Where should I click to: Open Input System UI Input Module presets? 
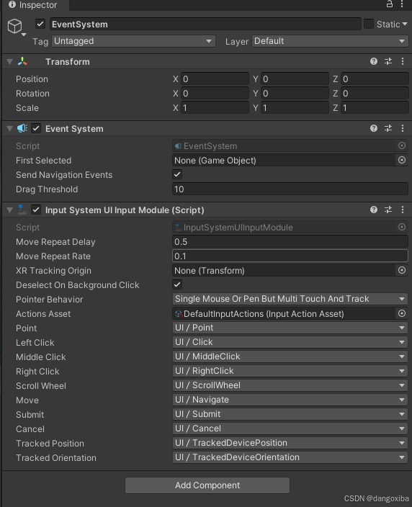(x=388, y=210)
